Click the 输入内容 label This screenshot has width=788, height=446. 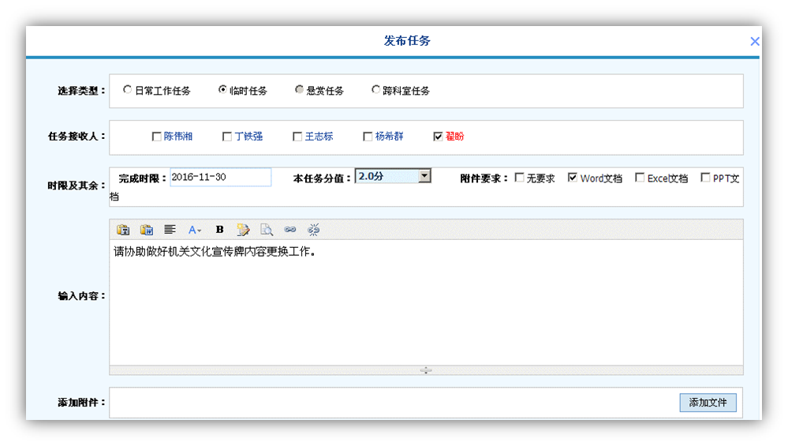(x=81, y=296)
